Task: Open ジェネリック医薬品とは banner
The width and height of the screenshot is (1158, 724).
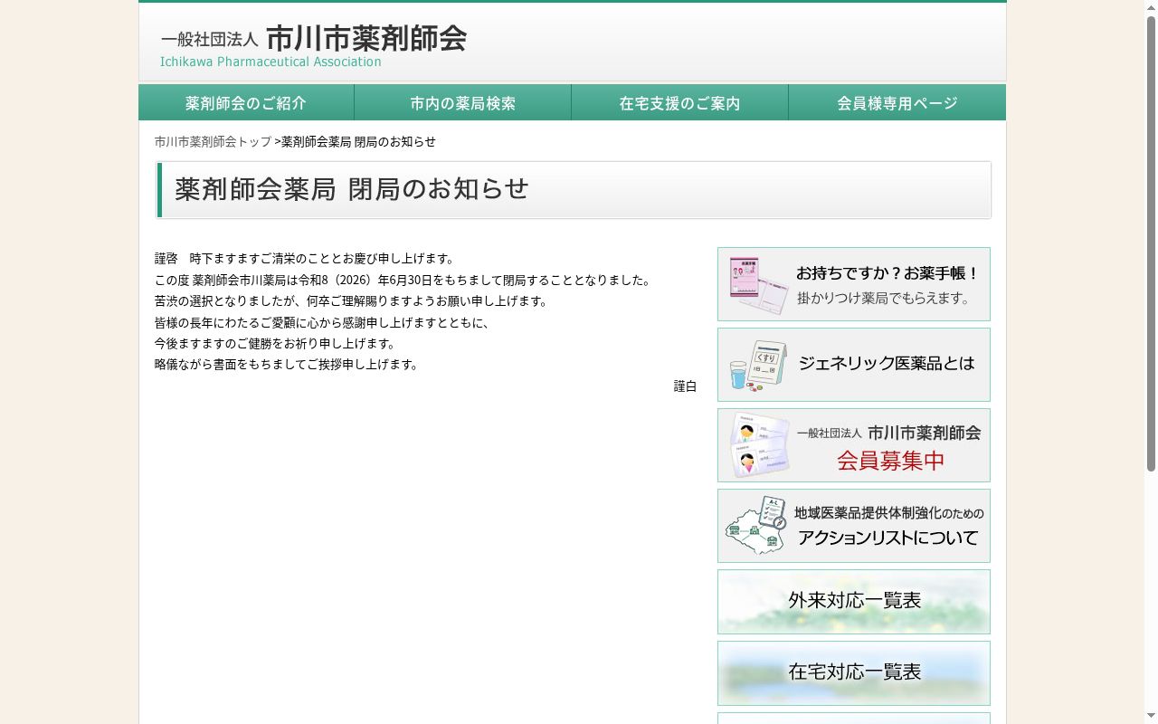Action: (854, 364)
